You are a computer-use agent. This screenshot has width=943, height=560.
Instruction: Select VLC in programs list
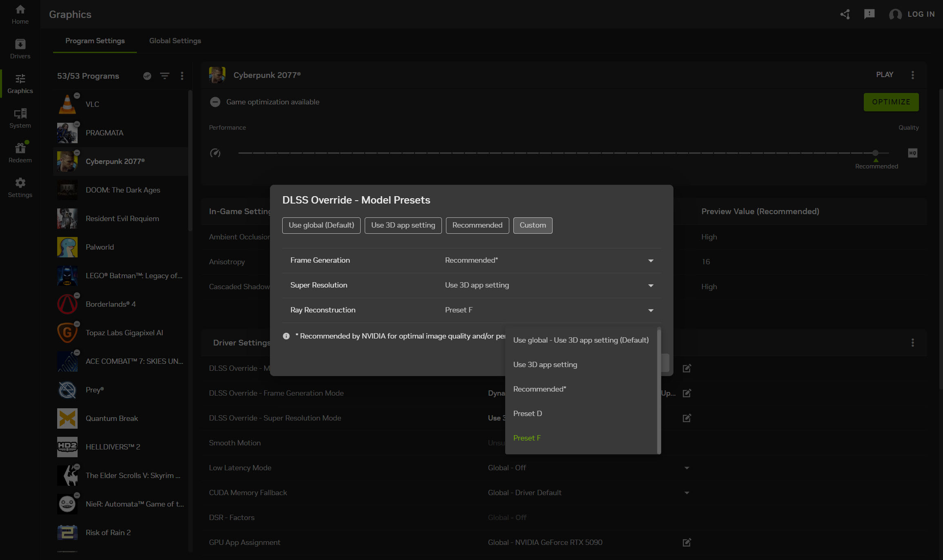click(120, 104)
